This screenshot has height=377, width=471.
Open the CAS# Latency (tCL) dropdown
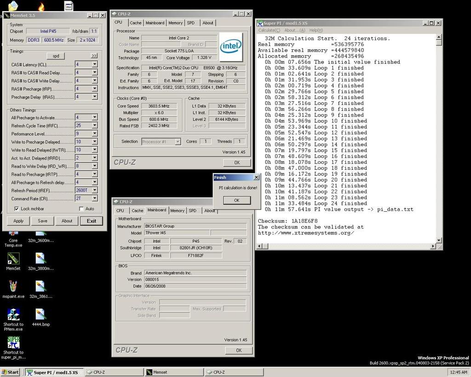point(95,64)
